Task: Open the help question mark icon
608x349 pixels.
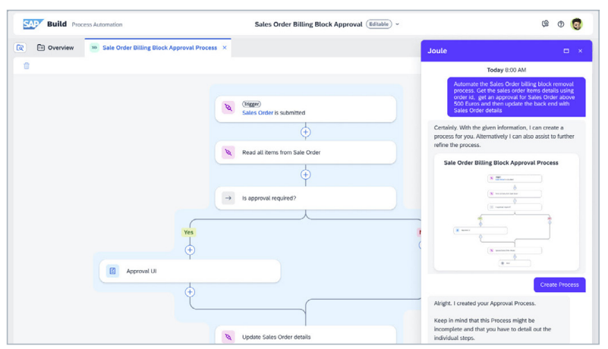Action: click(x=561, y=24)
